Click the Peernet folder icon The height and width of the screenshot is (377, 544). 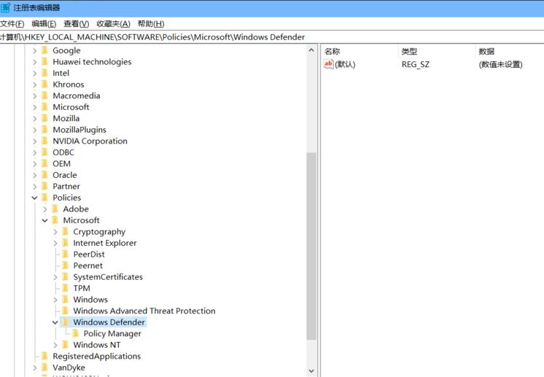coord(65,265)
